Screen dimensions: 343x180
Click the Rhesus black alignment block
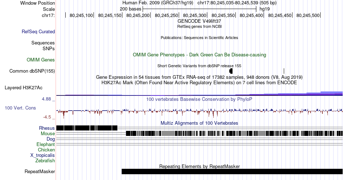87,128
